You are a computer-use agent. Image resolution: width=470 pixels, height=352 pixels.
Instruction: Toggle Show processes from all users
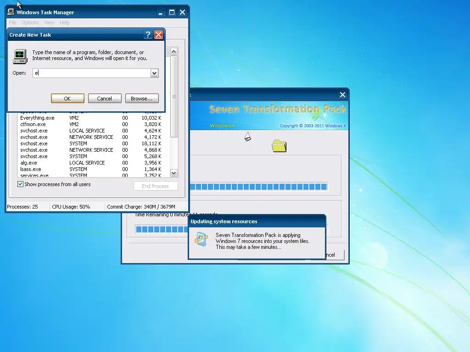click(x=20, y=184)
